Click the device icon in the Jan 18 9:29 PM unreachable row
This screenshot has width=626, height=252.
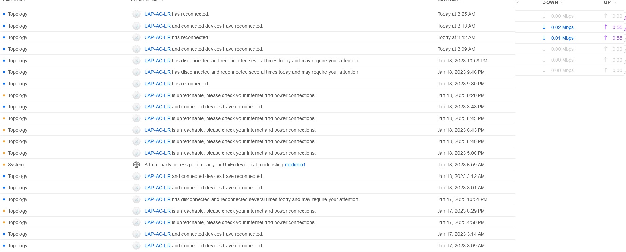coord(136,95)
